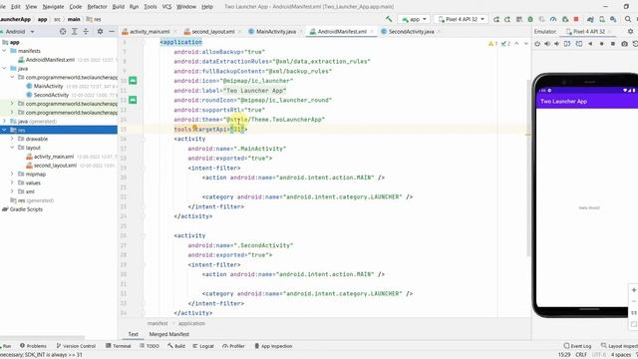Click Collapse All in Project panel
The height and width of the screenshot is (359, 638).
[86, 31]
